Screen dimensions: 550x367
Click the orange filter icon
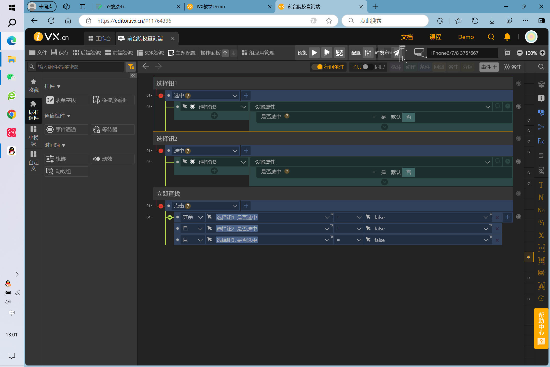[131, 67]
